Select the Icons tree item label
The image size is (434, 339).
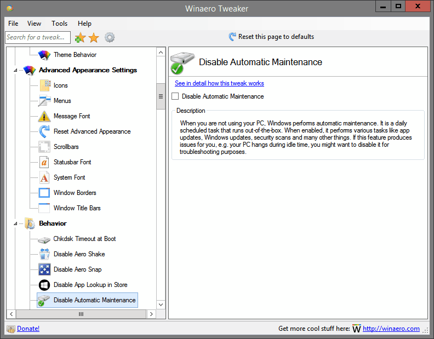pos(61,85)
